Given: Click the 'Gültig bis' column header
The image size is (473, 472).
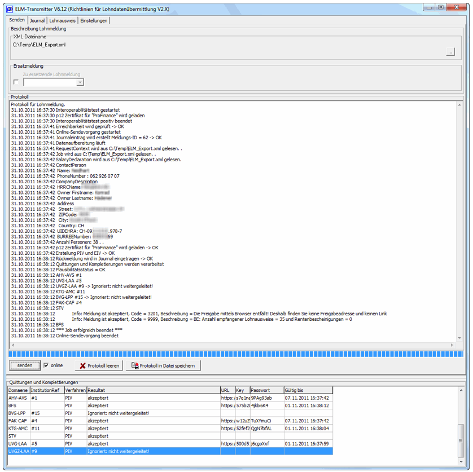Looking at the screenshot, I should [x=308, y=390].
